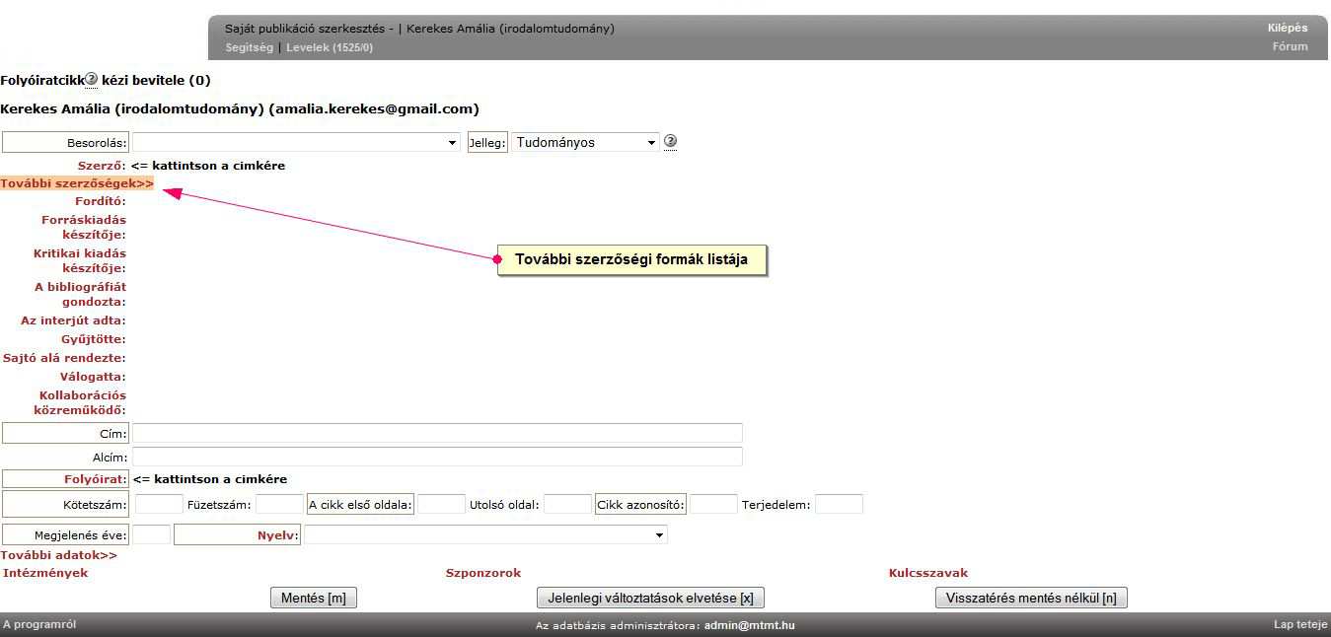Open the Fórum link in the header
Screen dimensions: 1331x637
[x=1290, y=46]
